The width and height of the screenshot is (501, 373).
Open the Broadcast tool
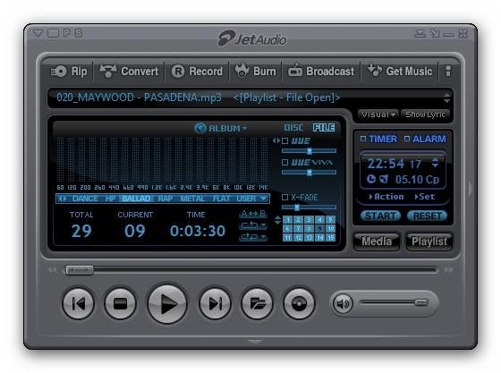[321, 71]
